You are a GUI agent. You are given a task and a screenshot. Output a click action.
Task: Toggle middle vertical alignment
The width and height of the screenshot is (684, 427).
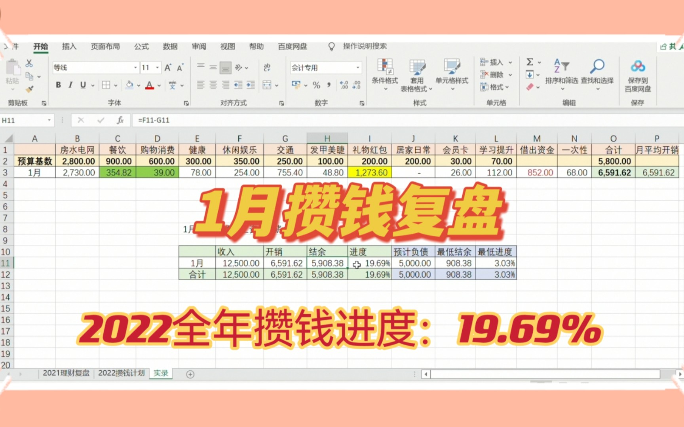[x=213, y=68]
